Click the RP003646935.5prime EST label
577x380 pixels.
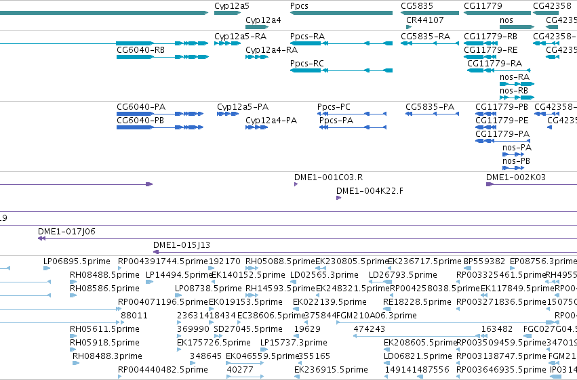point(501,370)
